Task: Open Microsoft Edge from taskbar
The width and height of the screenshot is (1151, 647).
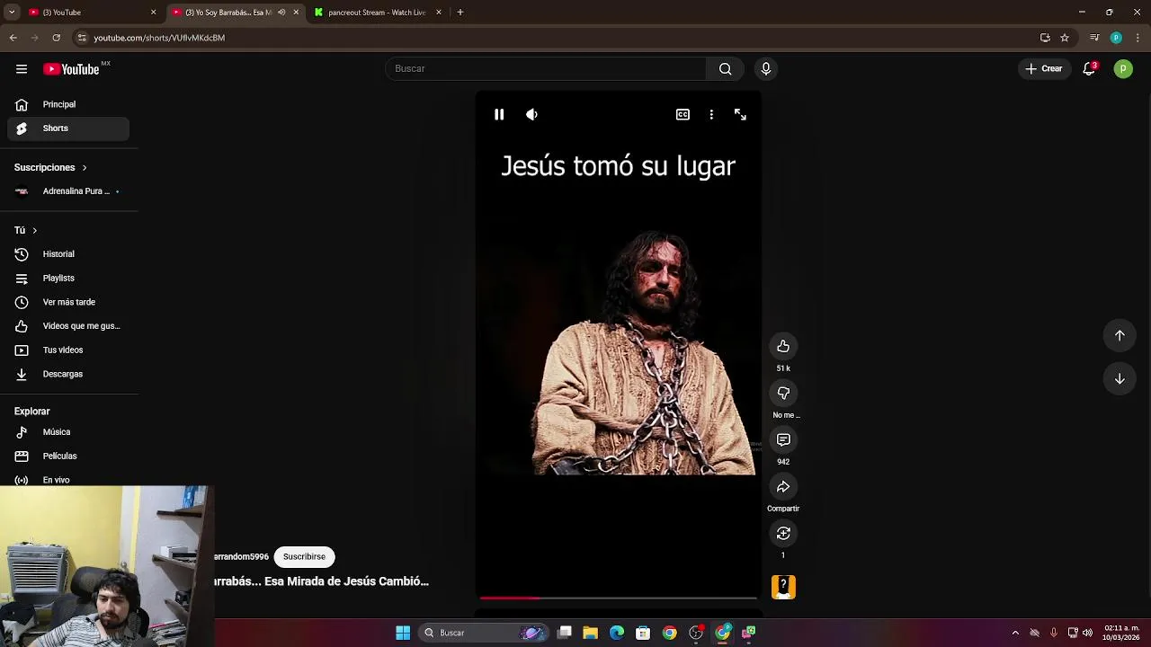Action: [x=617, y=633]
